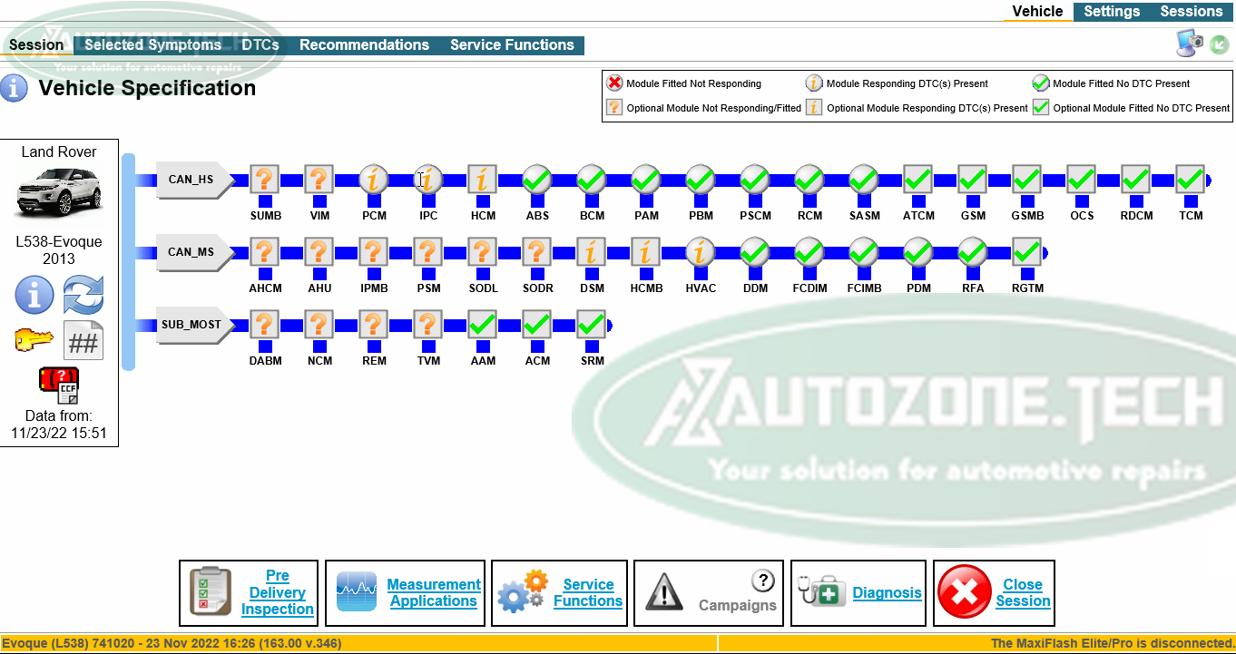
Task: Open the PCM module on the CAN_HS bus
Action: tap(373, 181)
